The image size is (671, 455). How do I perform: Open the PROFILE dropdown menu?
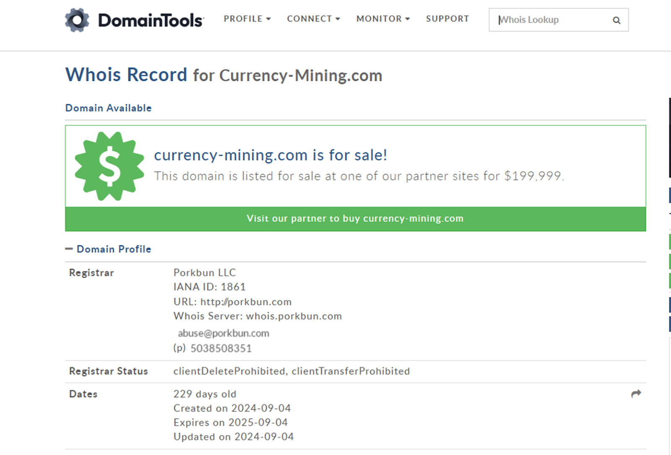(247, 19)
